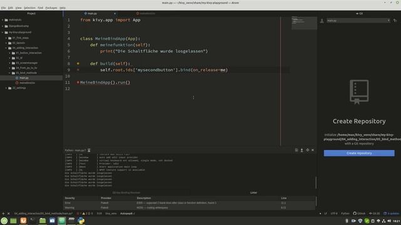Click the Git status bar item

tap(374, 214)
